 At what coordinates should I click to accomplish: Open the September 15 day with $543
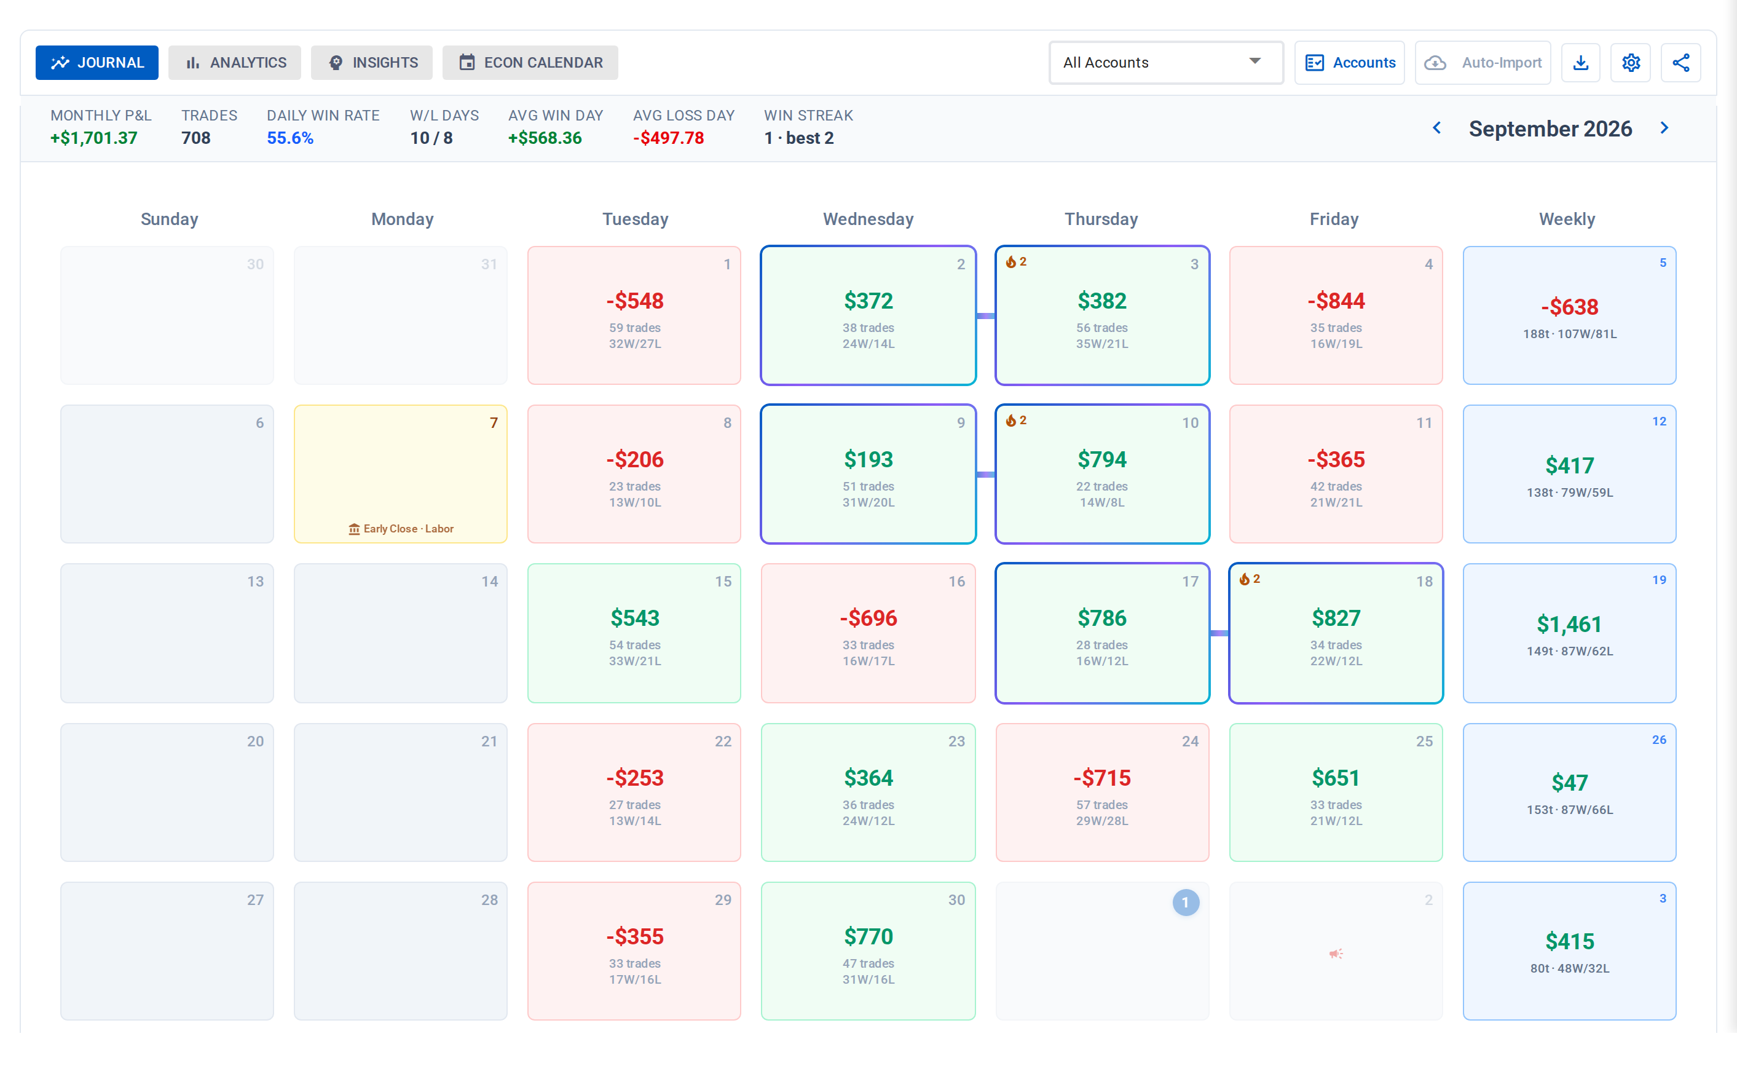[634, 633]
